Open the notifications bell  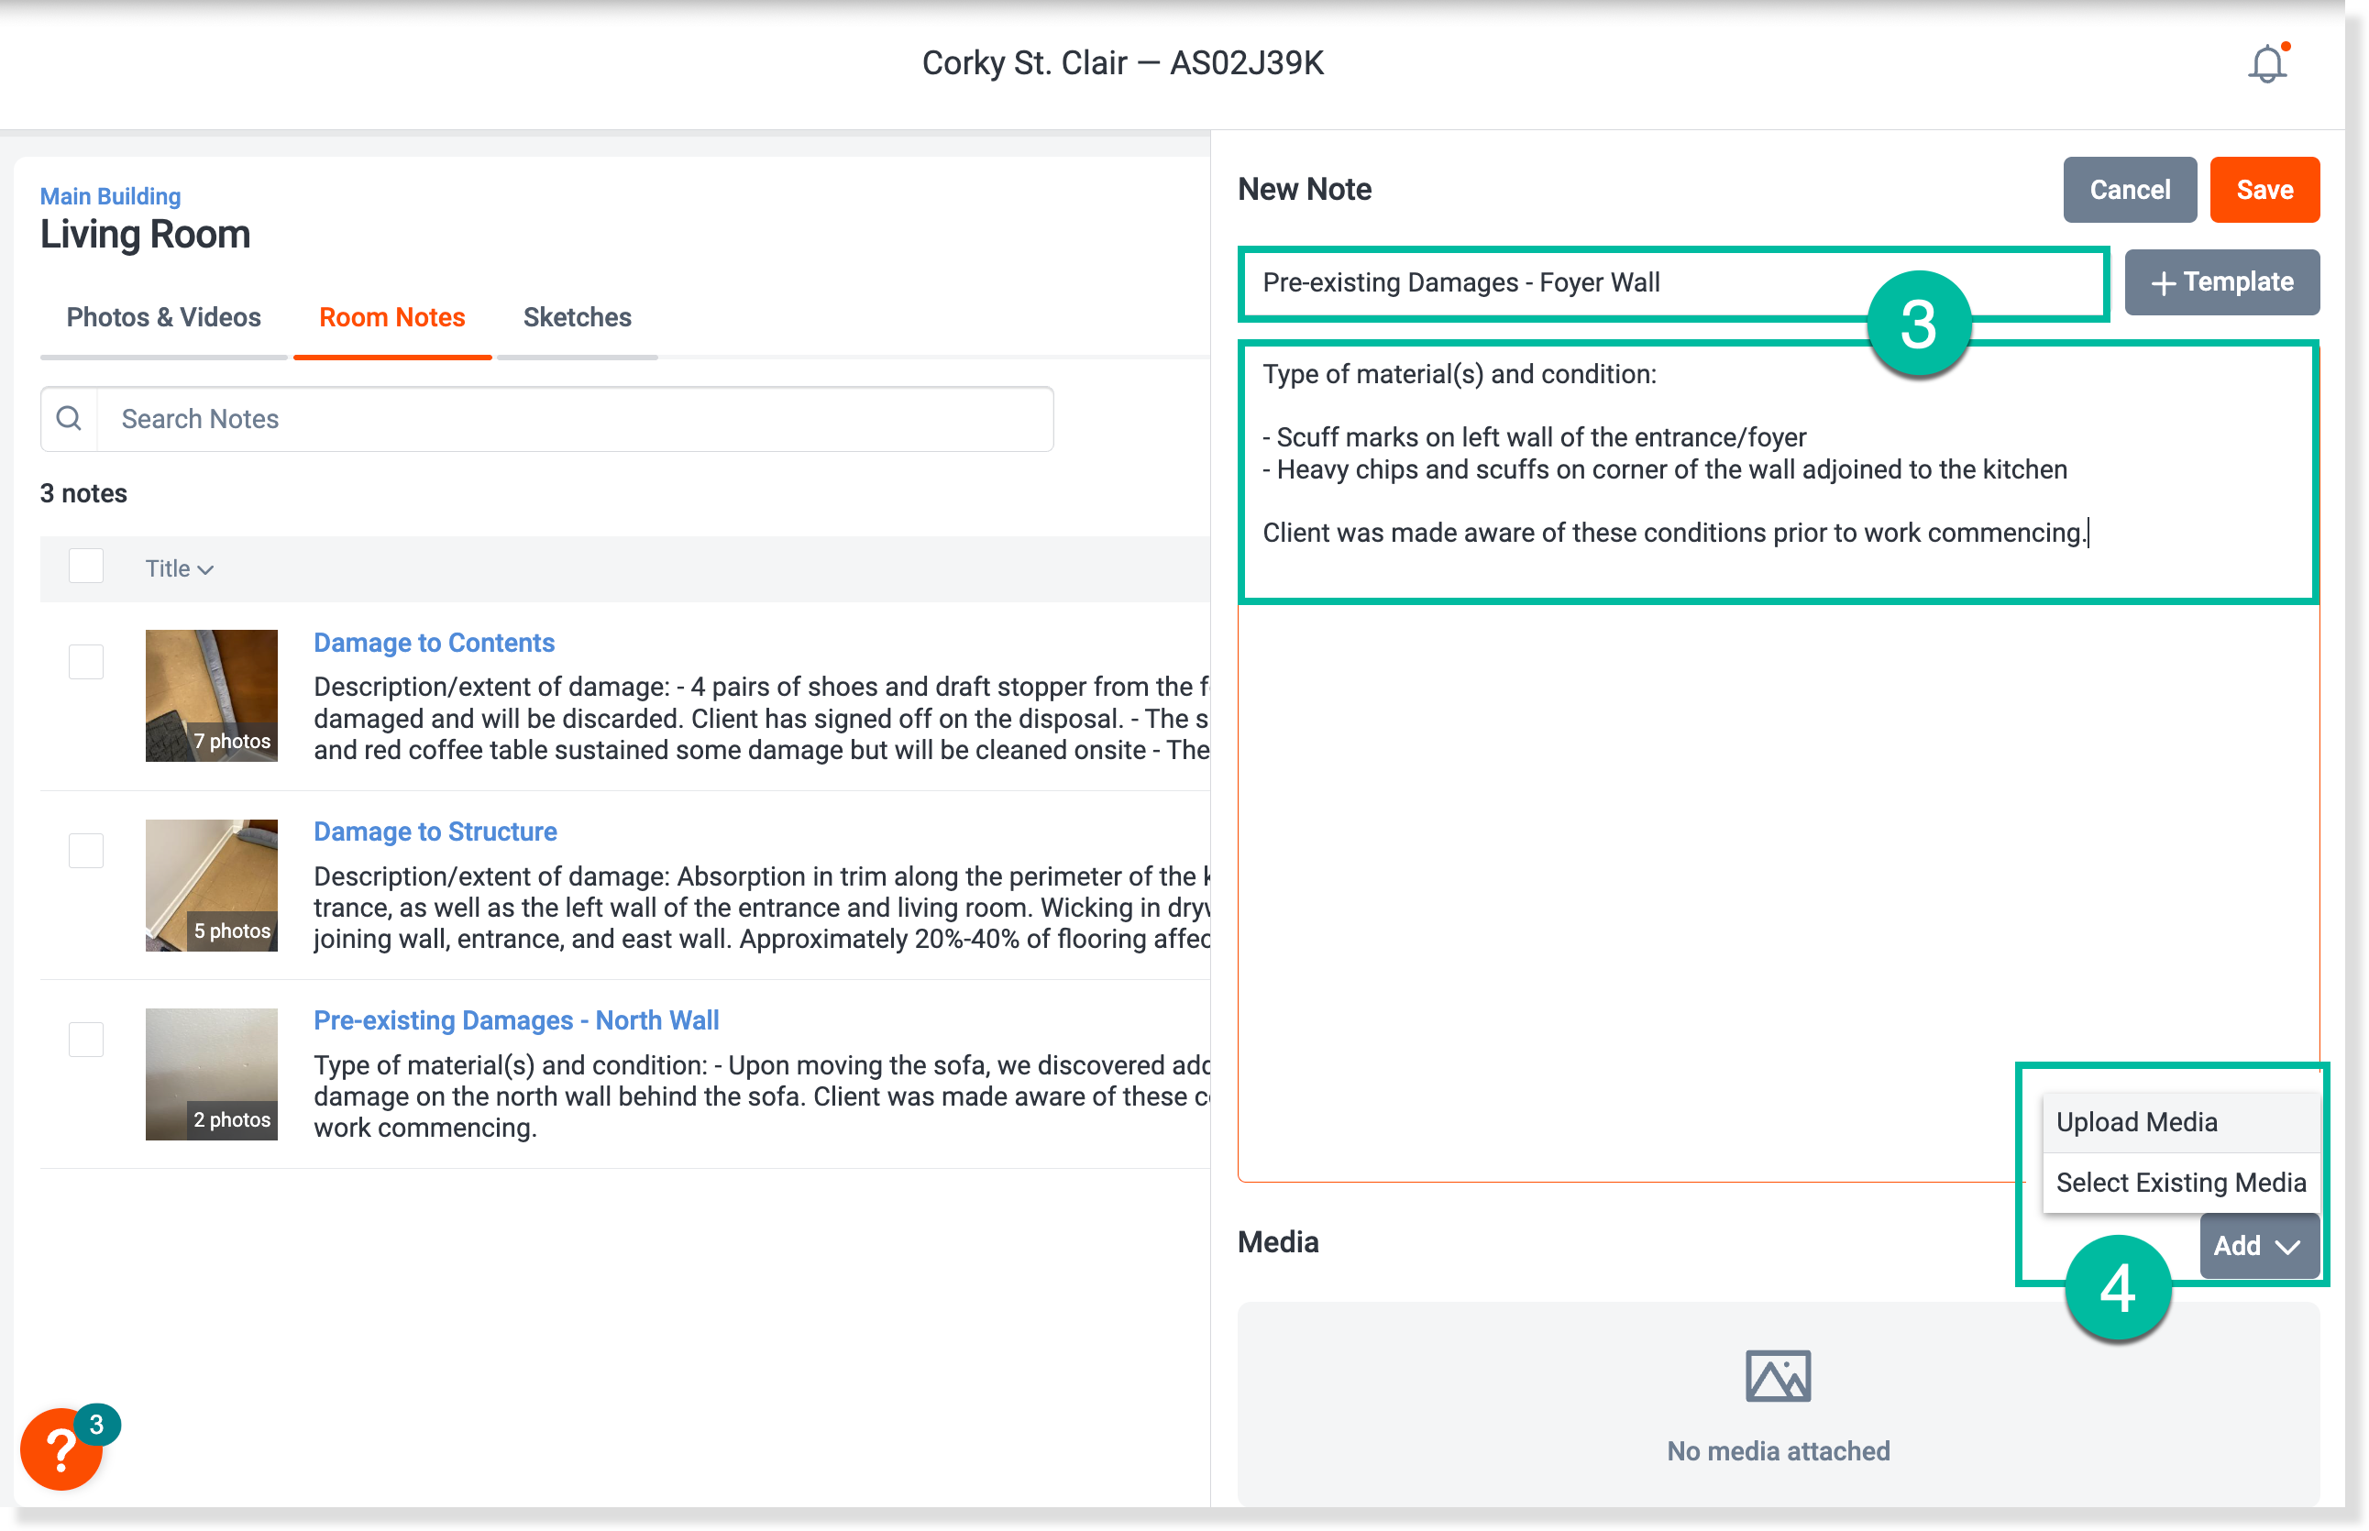click(2266, 63)
